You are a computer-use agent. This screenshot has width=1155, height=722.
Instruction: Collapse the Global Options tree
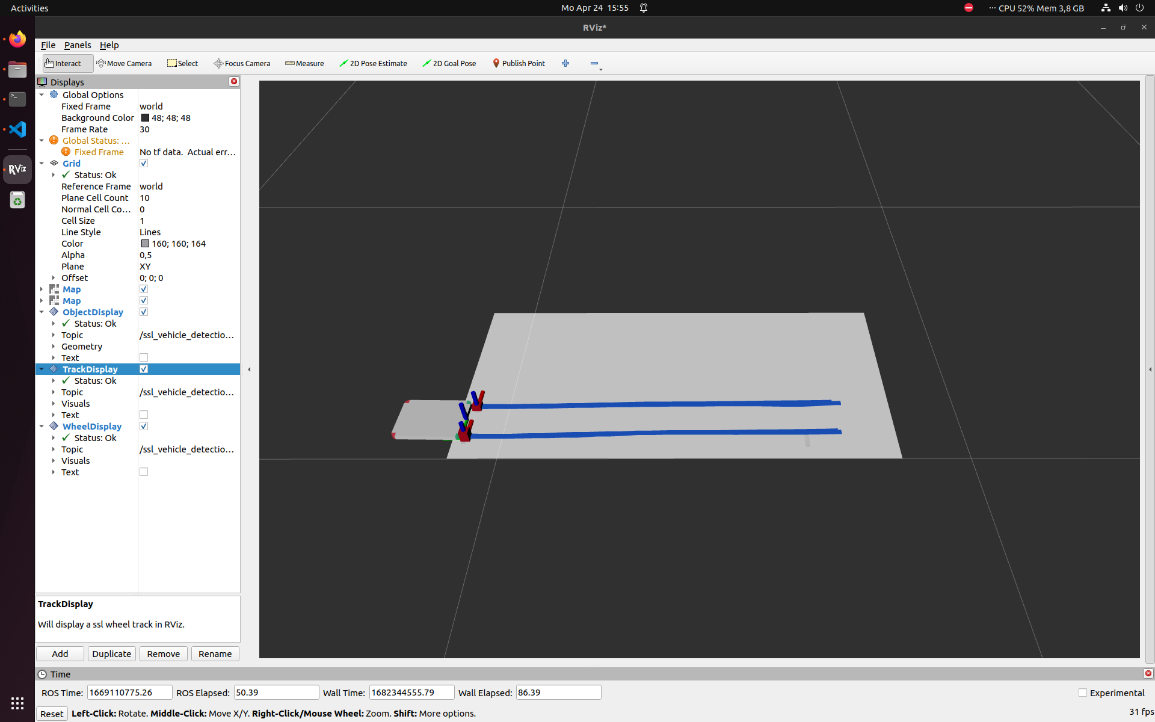[42, 95]
